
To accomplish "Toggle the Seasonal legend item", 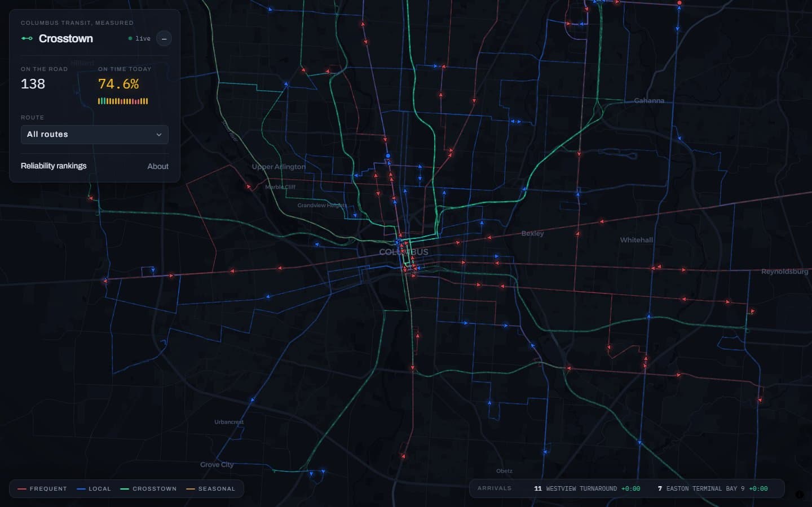I will 210,488.
